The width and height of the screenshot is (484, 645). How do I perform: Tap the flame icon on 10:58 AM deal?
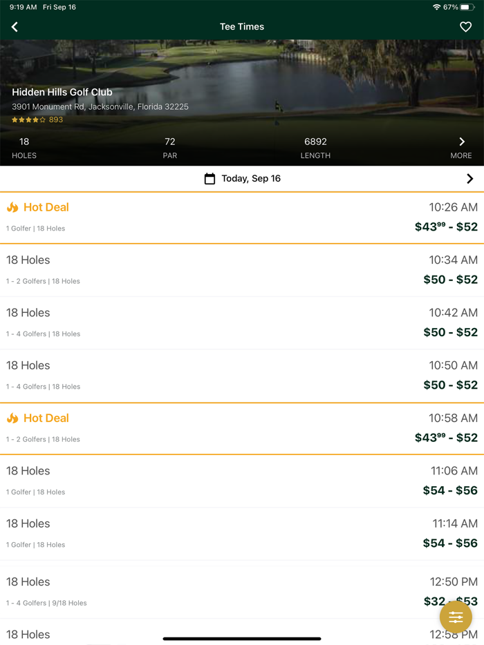tap(12, 418)
